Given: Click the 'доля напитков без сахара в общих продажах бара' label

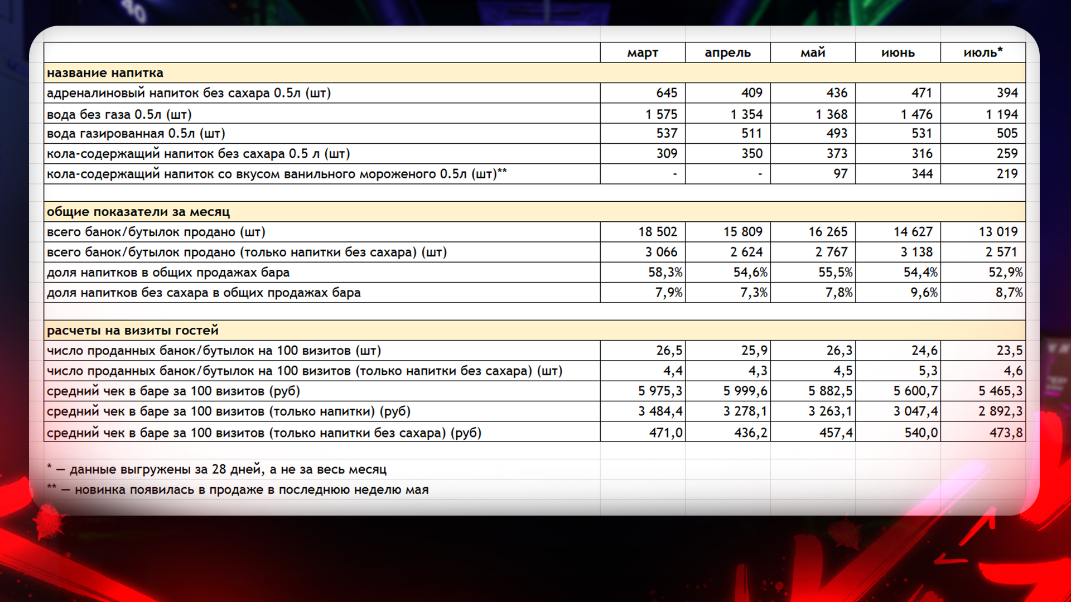Looking at the screenshot, I should [204, 293].
